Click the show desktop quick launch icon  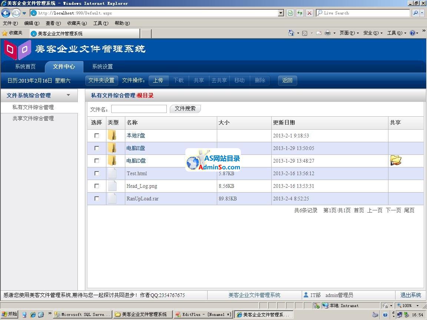click(x=24, y=314)
